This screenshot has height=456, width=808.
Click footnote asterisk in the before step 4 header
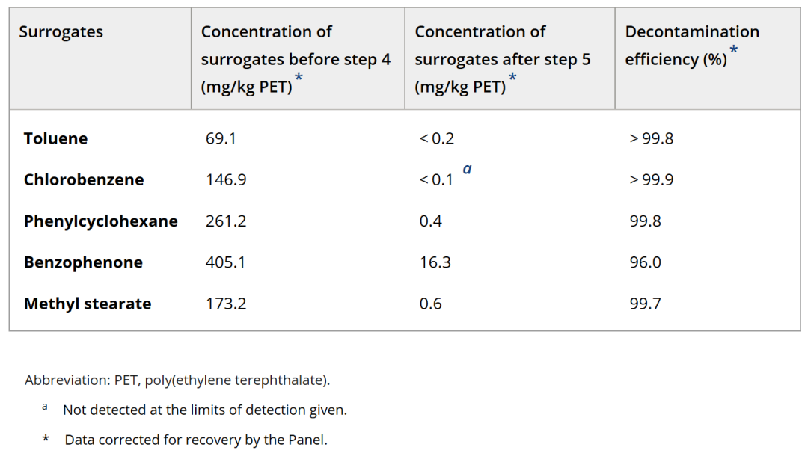pyautogui.click(x=299, y=78)
